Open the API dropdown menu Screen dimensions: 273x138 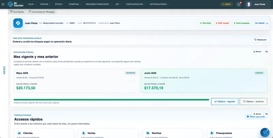118,4
